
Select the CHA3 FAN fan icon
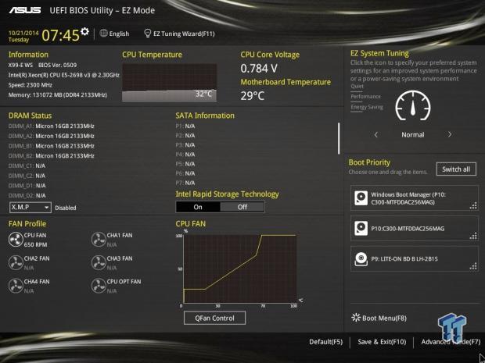pos(99,262)
